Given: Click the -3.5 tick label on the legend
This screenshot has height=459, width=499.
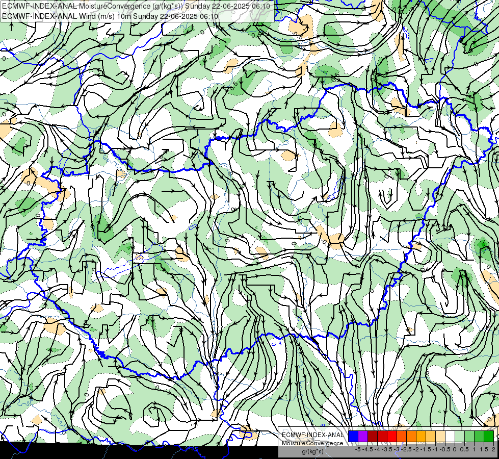Looking at the screenshot, I should click(387, 449).
